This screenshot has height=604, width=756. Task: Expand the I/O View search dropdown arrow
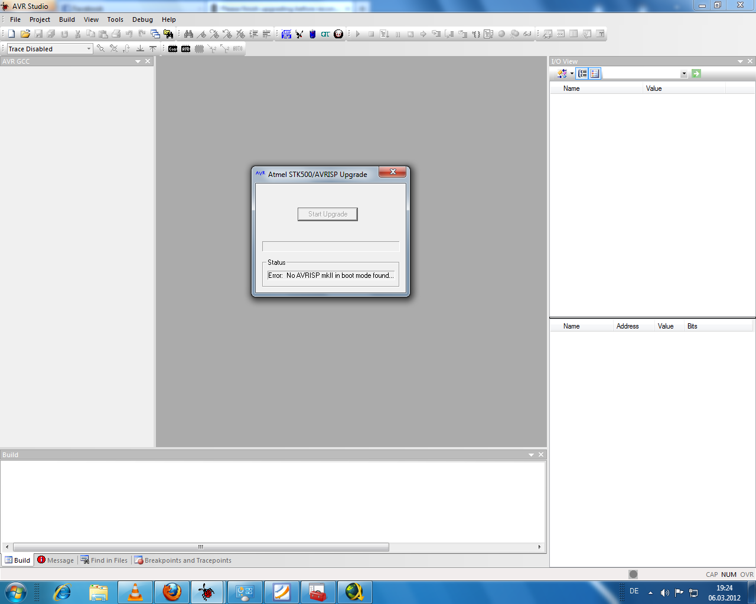tap(684, 74)
